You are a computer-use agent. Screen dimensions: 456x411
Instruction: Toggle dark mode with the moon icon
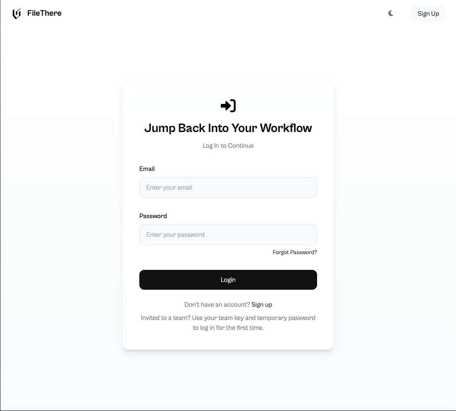391,13
